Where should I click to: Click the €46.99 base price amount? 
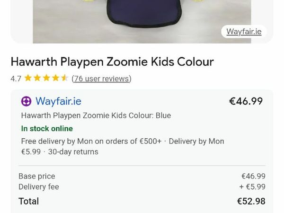253,176
